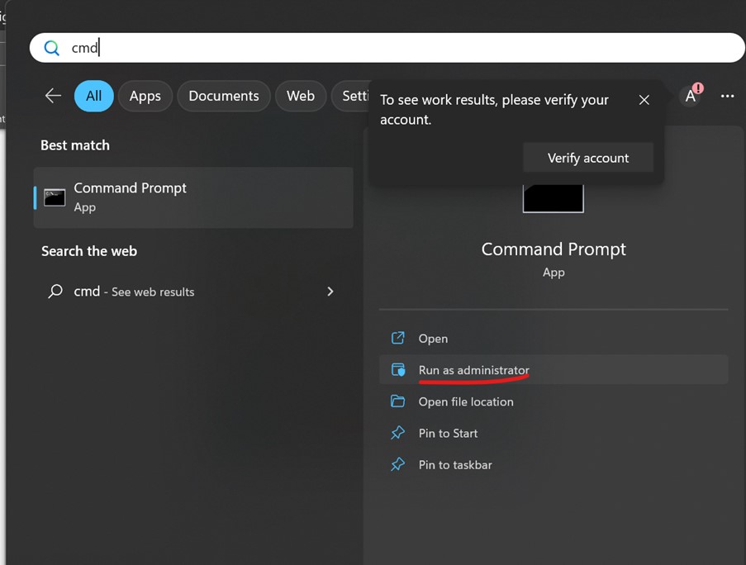Choose Pin to taskbar option
This screenshot has width=746, height=565.
[455, 465]
